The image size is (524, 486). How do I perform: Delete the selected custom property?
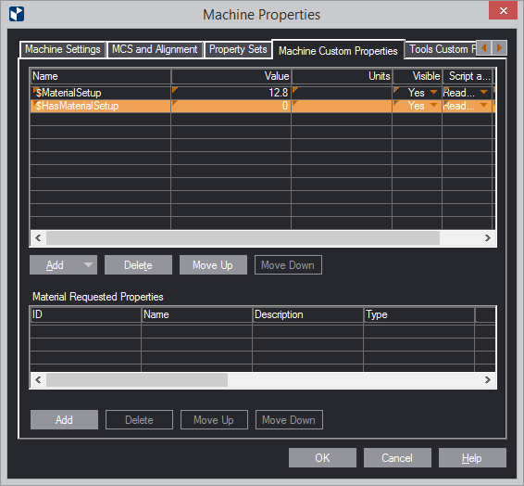pos(138,265)
